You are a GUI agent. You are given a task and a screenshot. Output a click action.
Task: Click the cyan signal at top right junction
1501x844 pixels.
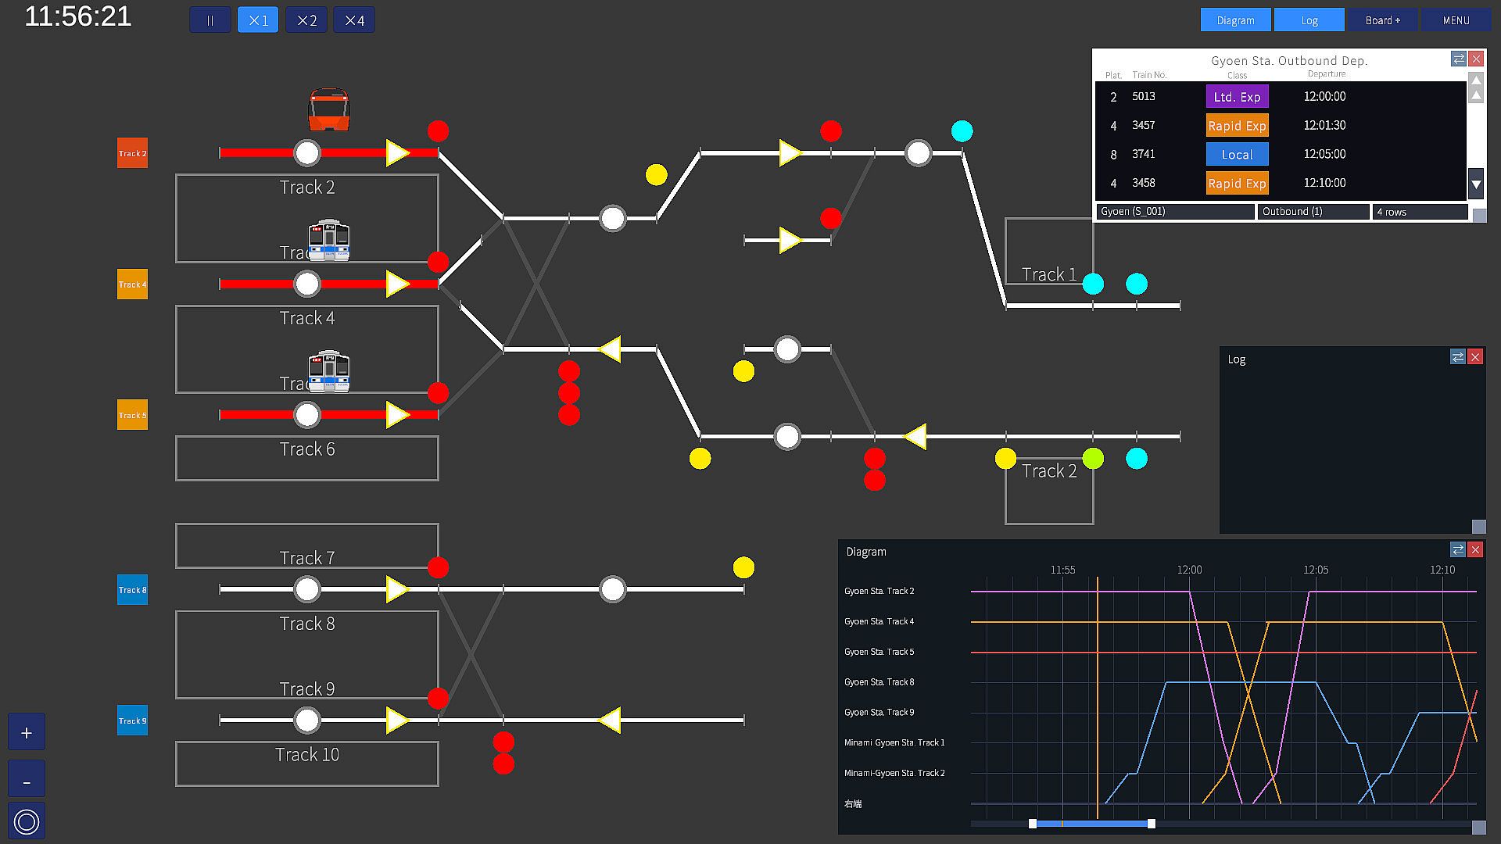[x=962, y=131]
